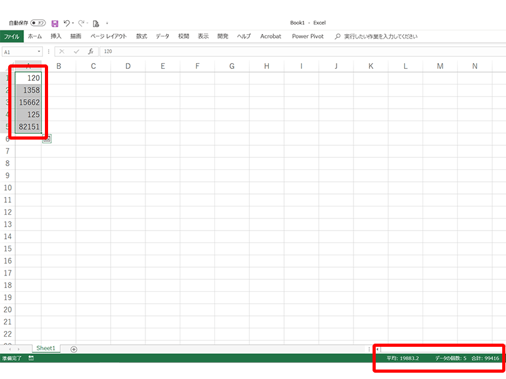
Task: Click the macro record icon in the status bar
Action: (x=31, y=358)
